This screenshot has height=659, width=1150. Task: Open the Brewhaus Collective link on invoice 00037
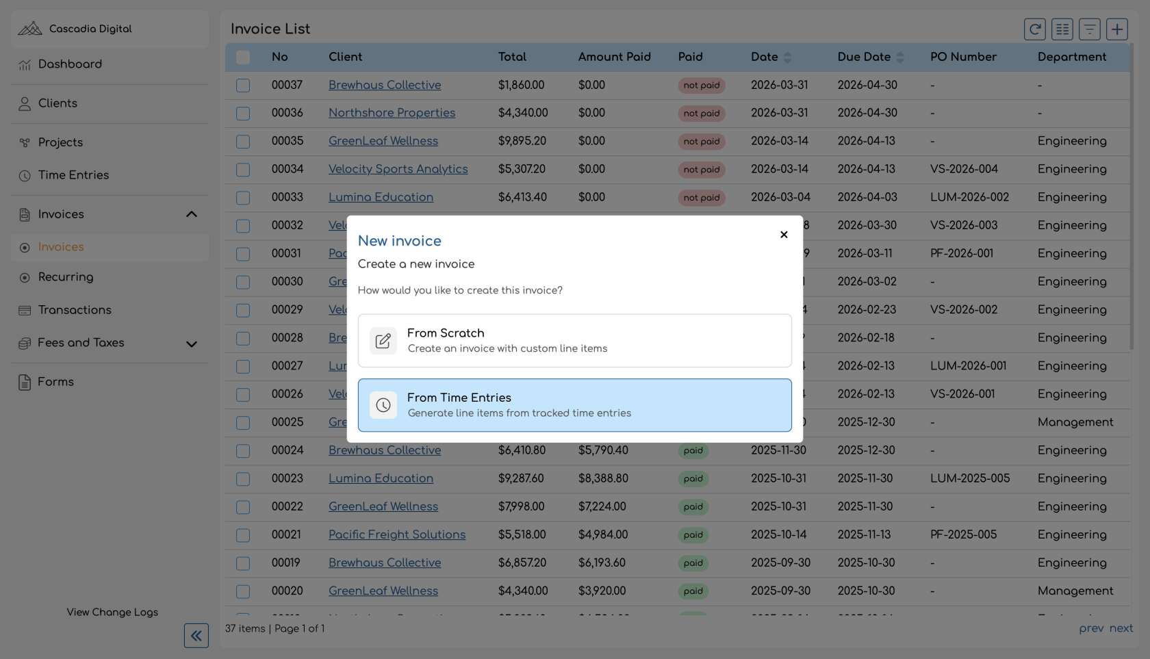pos(385,85)
